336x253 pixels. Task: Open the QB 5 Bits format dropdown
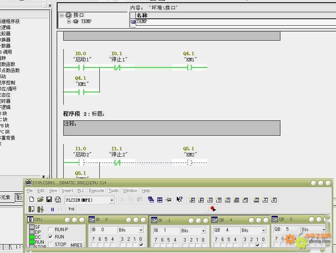324,230
